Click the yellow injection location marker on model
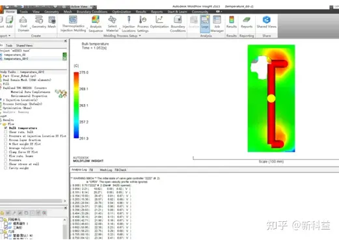The width and height of the screenshot is (339, 240). (x=271, y=98)
